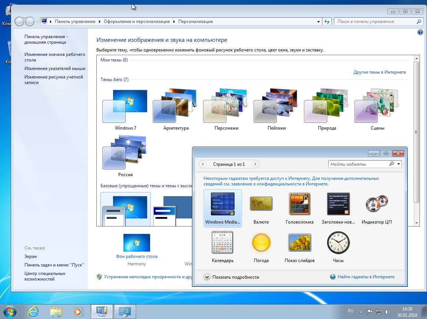427x319 pixels.
Task: Click the search magnifier in control panel
Action: coord(419,21)
